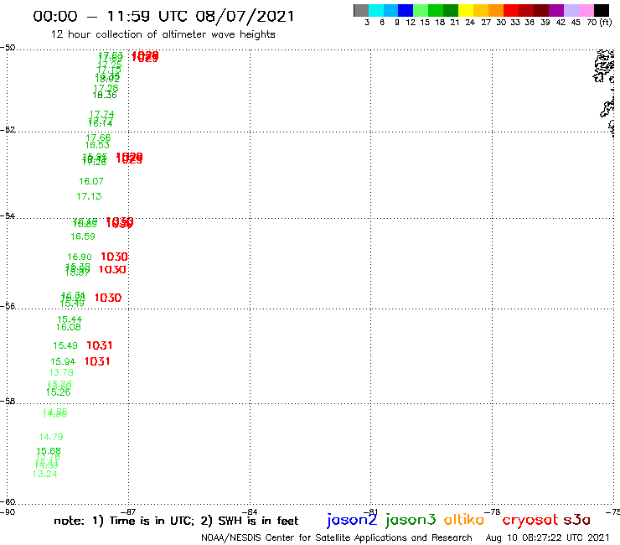The image size is (620, 545).
Task: Click the pink 45-70 ft legend swatch
Action: [586, 11]
